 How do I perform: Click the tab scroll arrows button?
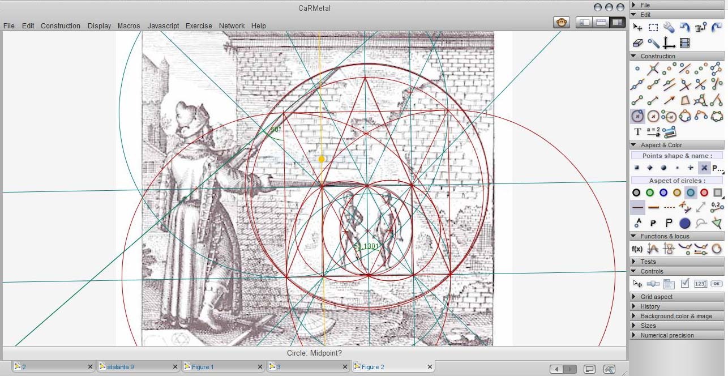[563, 369]
